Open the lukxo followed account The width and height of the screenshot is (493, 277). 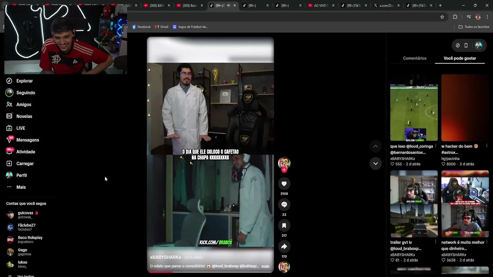click(17, 264)
